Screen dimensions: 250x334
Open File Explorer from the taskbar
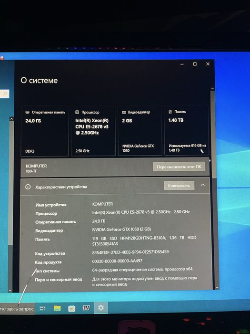57,308
